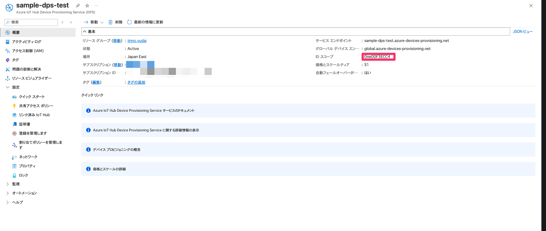
Task: Open the jinno.yudai resource group link
Action: 137,41
